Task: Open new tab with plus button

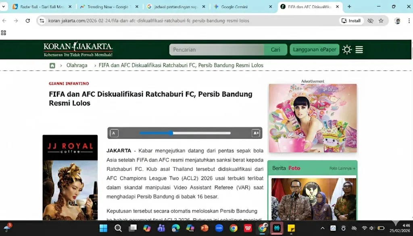Action: [349, 6]
